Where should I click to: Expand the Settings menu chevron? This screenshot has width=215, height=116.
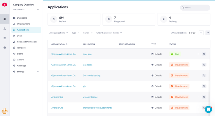38,72
